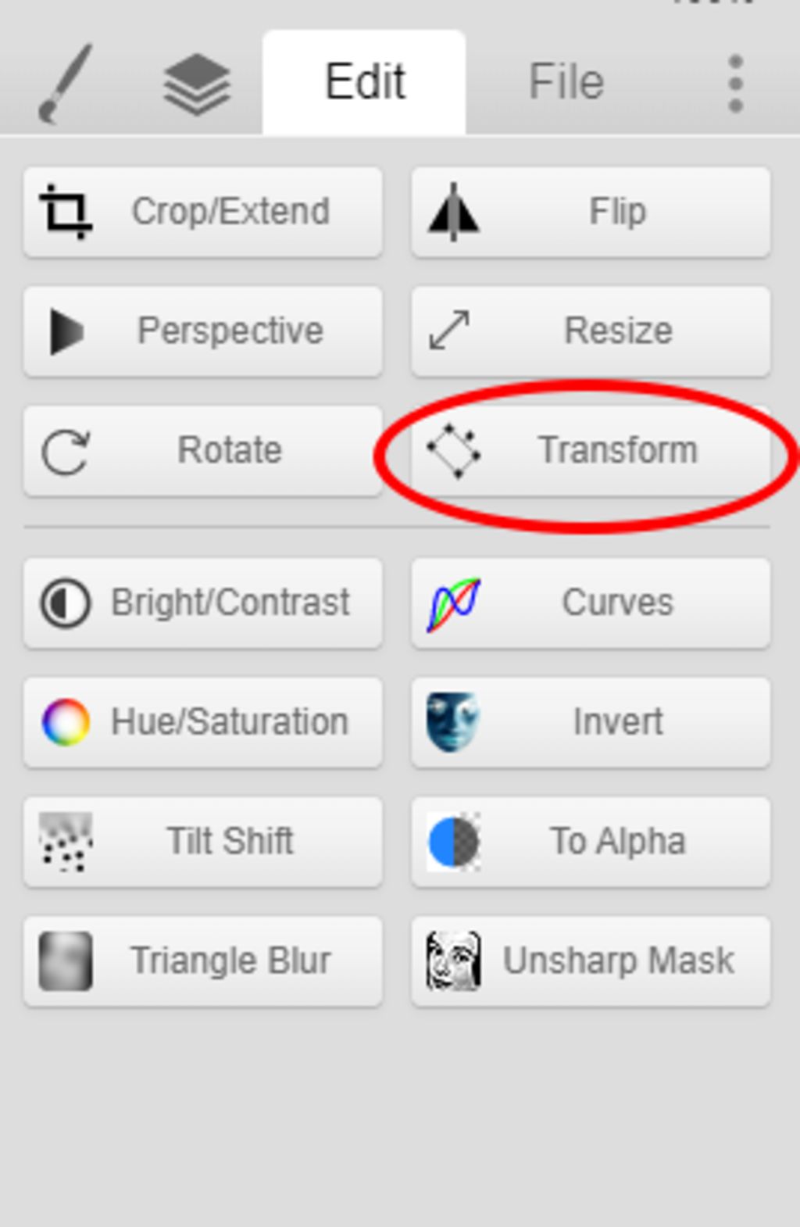Click the Transform diamond icon

453,451
